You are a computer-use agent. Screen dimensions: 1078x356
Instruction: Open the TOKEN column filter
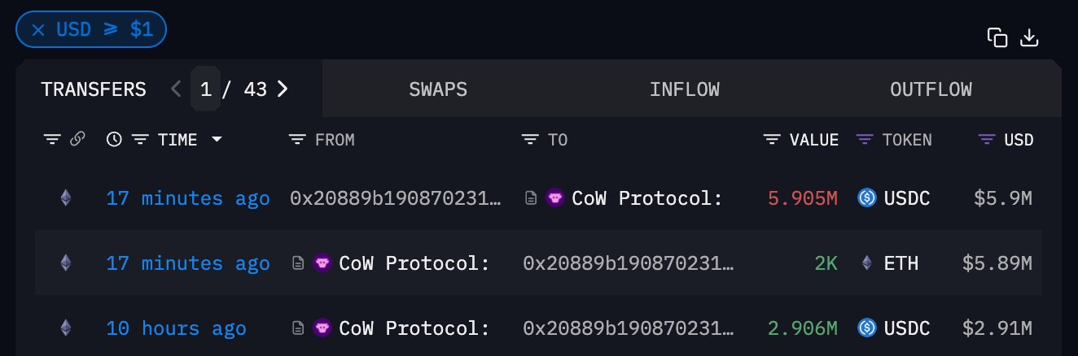click(x=864, y=140)
